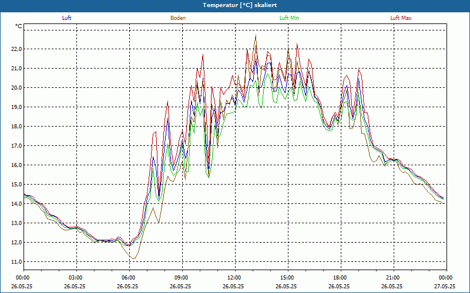The height and width of the screenshot is (293, 470).
Task: Click the 21:00 time label
Action: pyautogui.click(x=394, y=278)
